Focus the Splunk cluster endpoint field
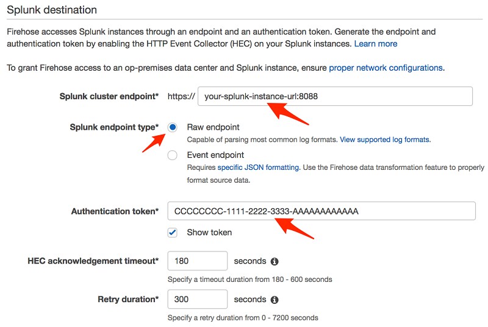The image size is (488, 327). [335, 96]
